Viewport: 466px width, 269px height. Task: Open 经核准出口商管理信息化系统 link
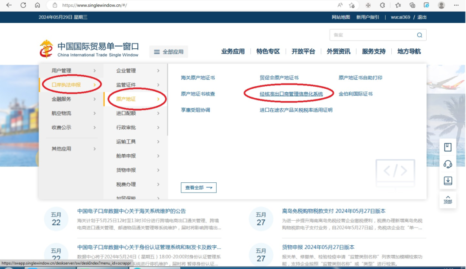[291, 94]
